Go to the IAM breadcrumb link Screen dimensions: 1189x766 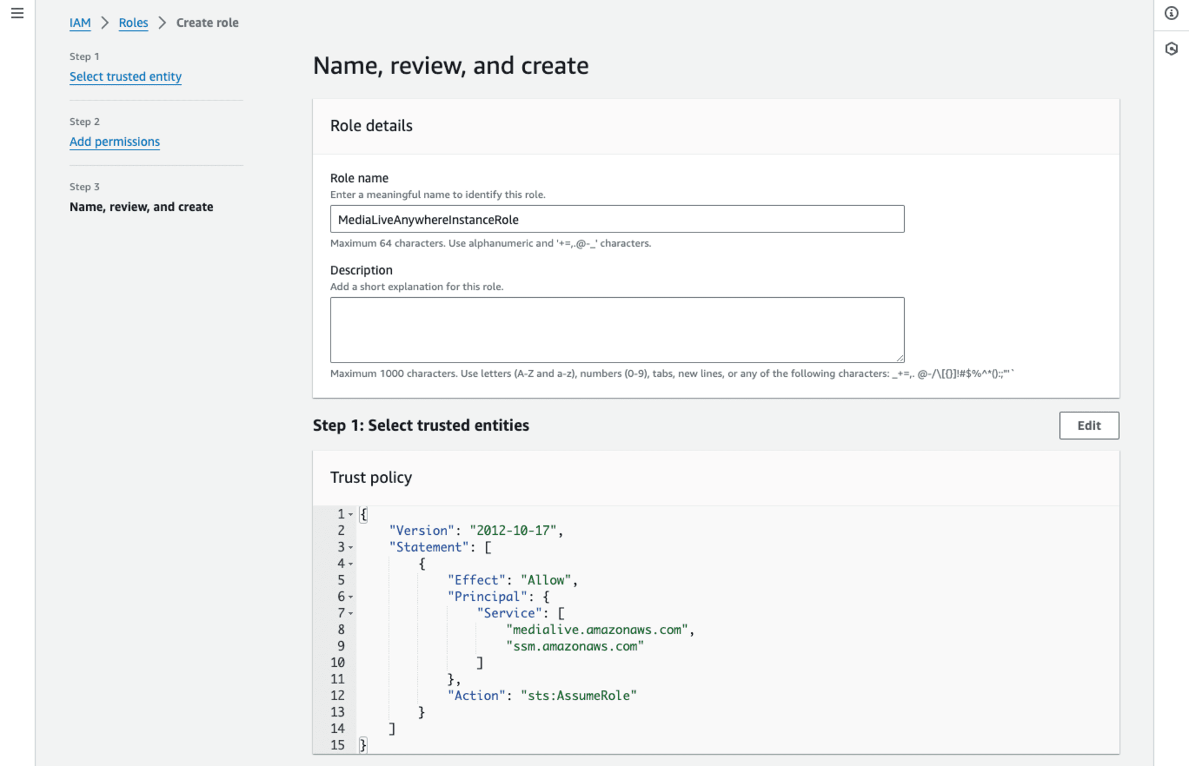(80, 23)
